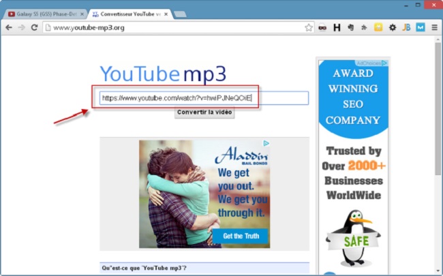Open the Chrome hamburger menu
The width and height of the screenshot is (443, 276).
435,27
